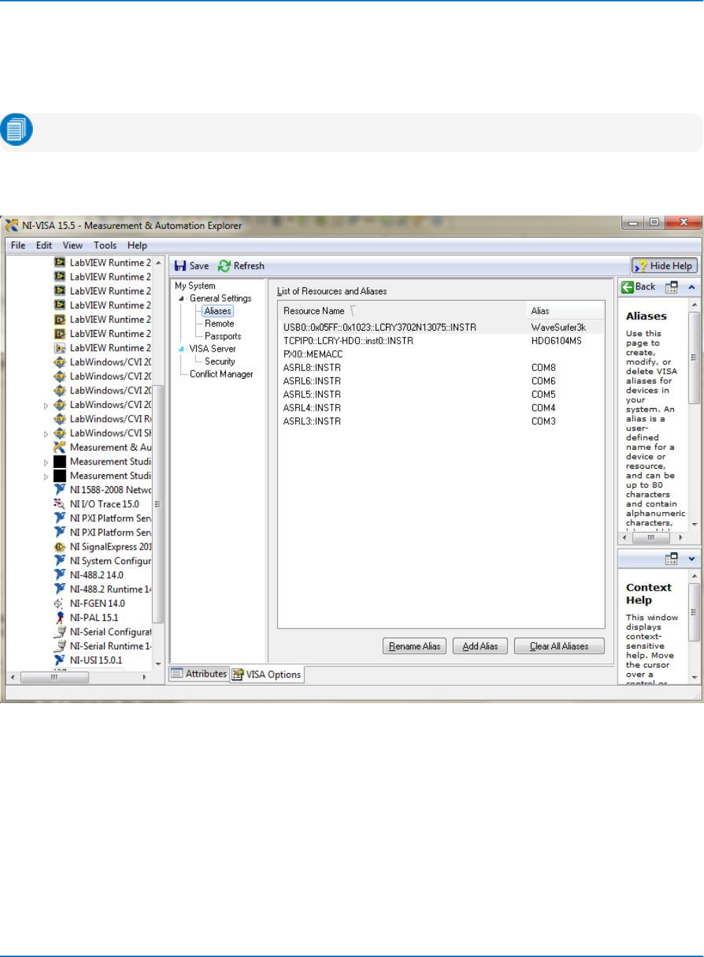
Task: Select Remote in My System tree
Action: click(219, 324)
